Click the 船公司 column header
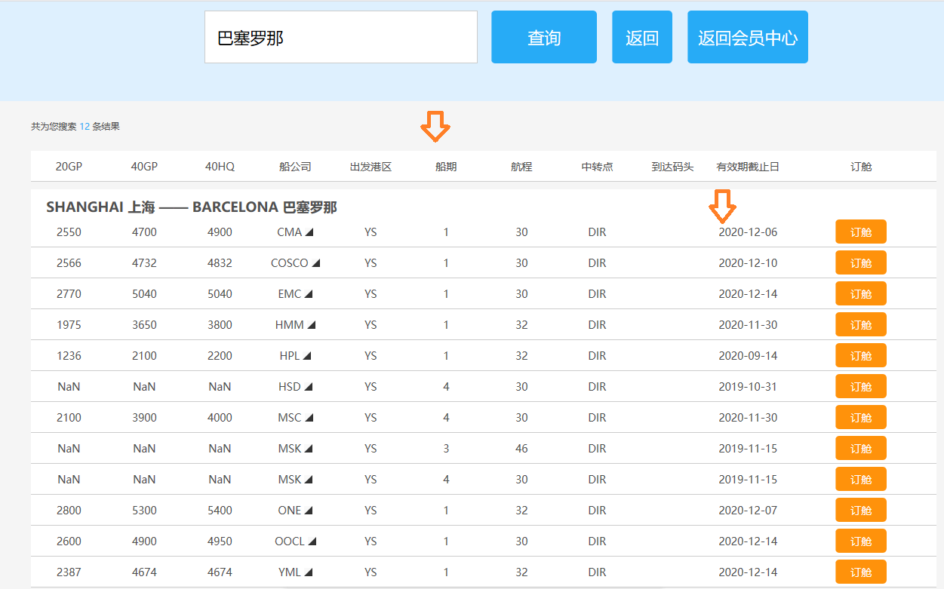Image resolution: width=944 pixels, height=589 pixels. [x=295, y=167]
